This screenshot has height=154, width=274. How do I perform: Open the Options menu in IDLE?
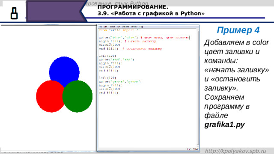pyautogui.click(x=125, y=27)
